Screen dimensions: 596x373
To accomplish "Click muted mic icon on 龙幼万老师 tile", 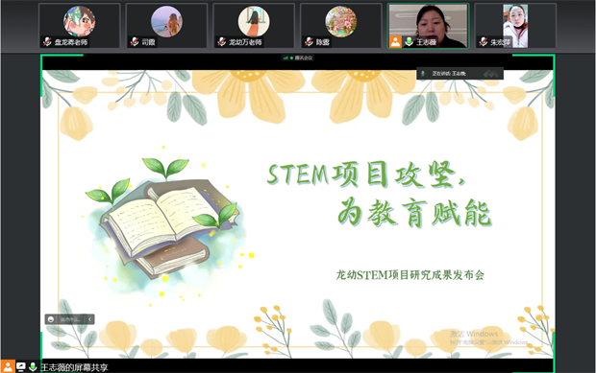I will [x=222, y=41].
